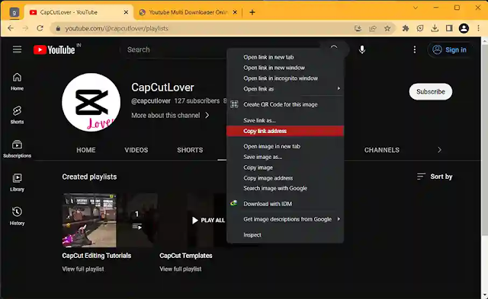Click the Sign in button
The width and height of the screenshot is (488, 299).
[x=450, y=49]
